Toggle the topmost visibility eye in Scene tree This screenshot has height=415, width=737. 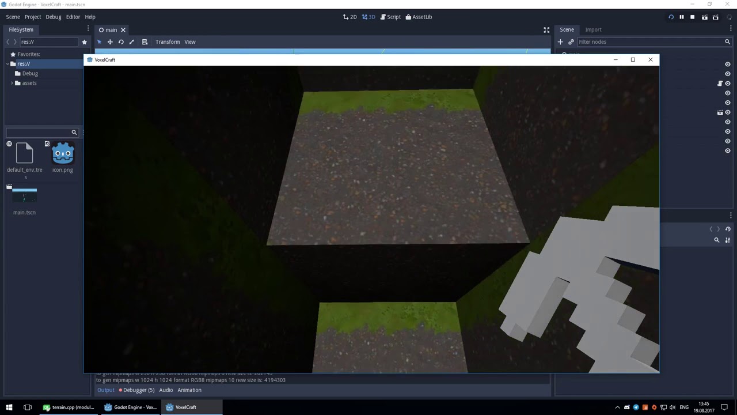728,64
